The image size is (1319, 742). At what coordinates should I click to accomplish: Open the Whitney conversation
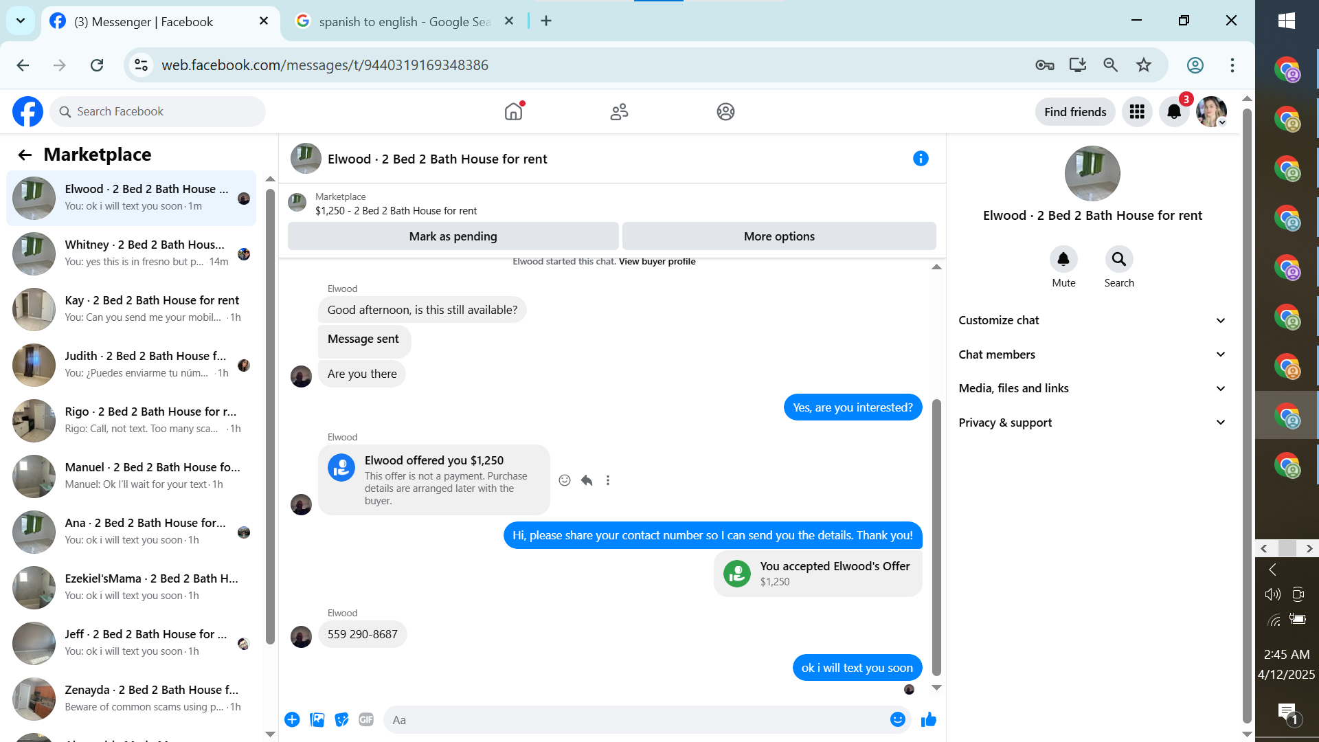(x=131, y=254)
